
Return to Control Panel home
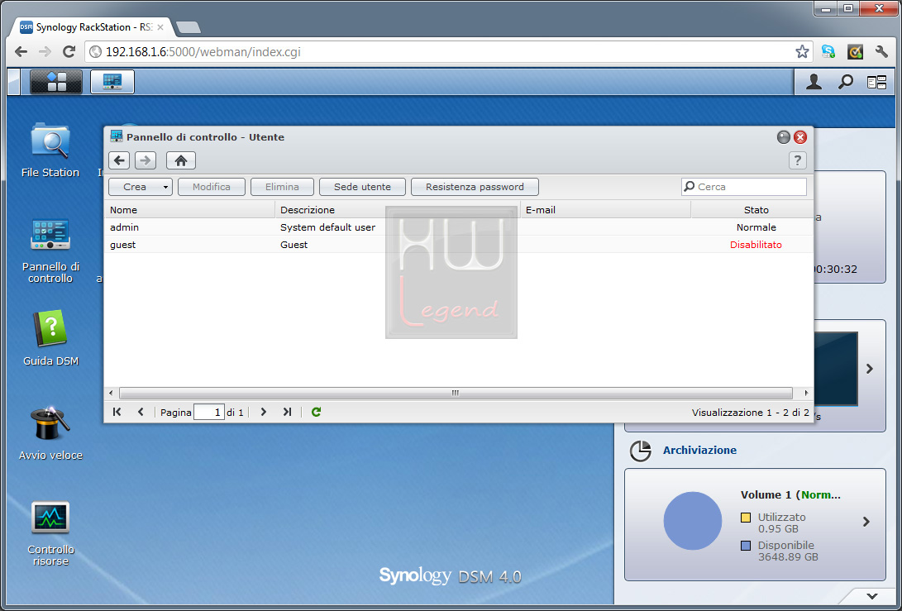click(180, 160)
